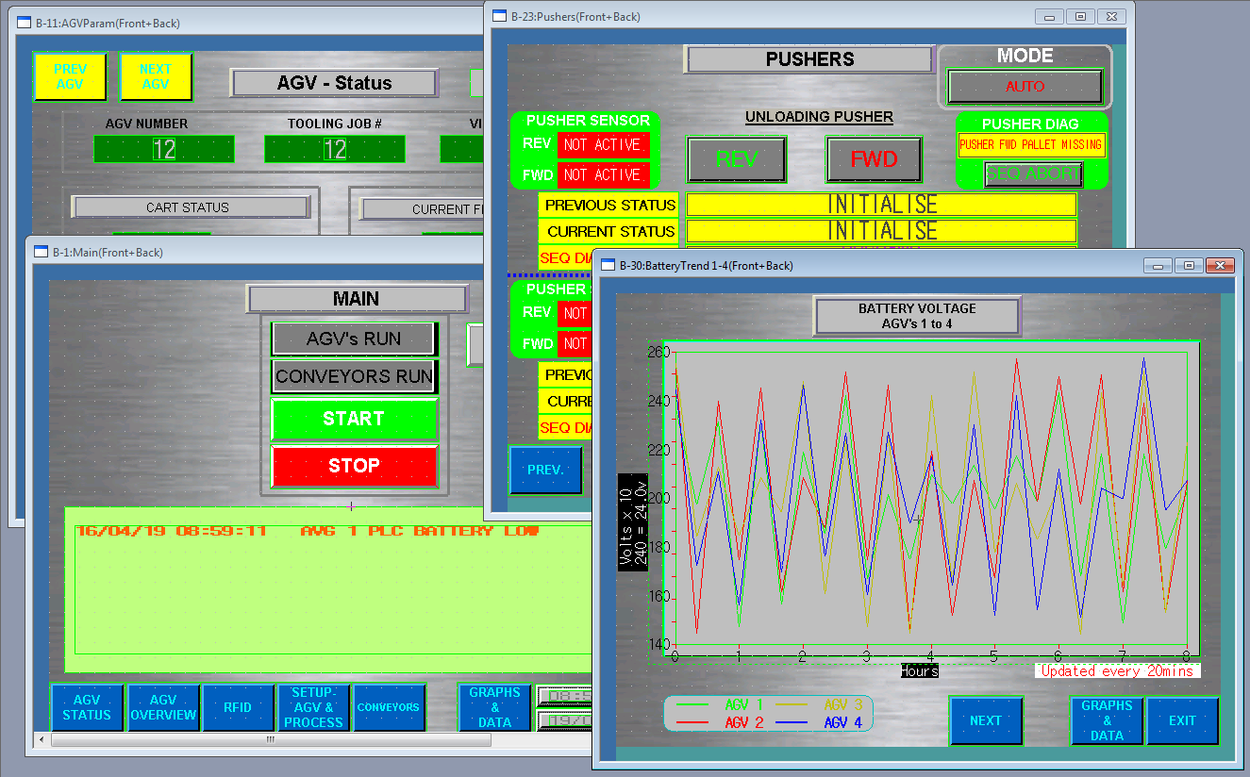Open the RFID screen
Viewport: 1250px width, 777px height.
click(238, 707)
